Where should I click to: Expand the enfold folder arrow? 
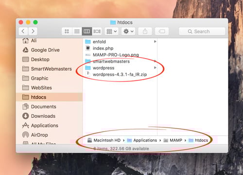[155, 42]
